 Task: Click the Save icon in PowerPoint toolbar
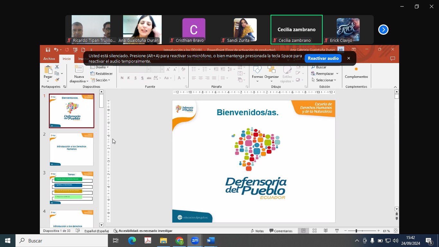point(48,50)
